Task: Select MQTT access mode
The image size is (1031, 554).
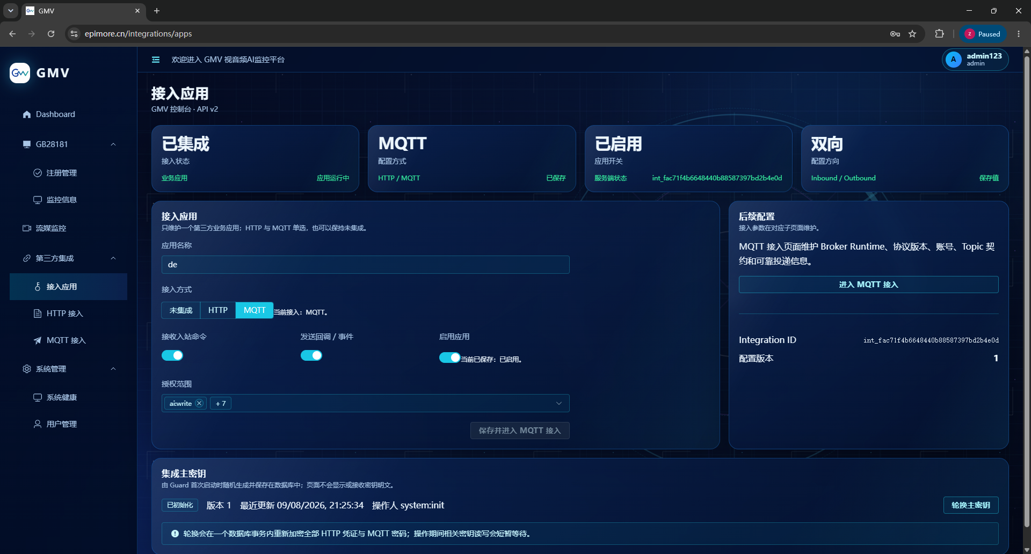Action: [x=255, y=310]
